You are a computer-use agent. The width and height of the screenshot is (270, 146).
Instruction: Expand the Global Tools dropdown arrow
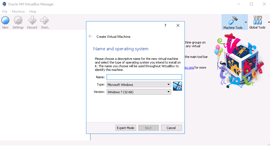(268, 22)
